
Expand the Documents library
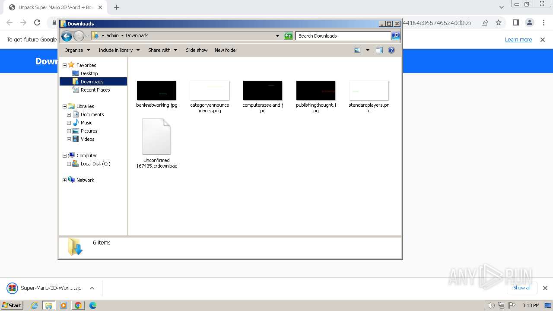point(69,114)
